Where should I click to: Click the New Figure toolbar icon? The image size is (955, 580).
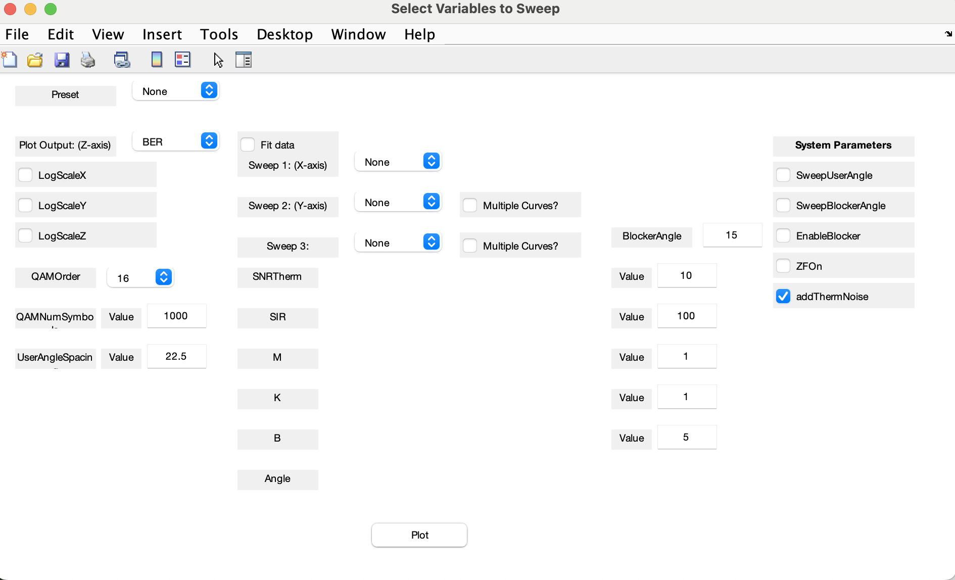coord(10,60)
